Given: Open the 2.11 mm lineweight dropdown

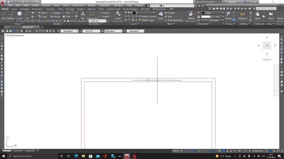Looking at the screenshot, I should click(212, 17).
